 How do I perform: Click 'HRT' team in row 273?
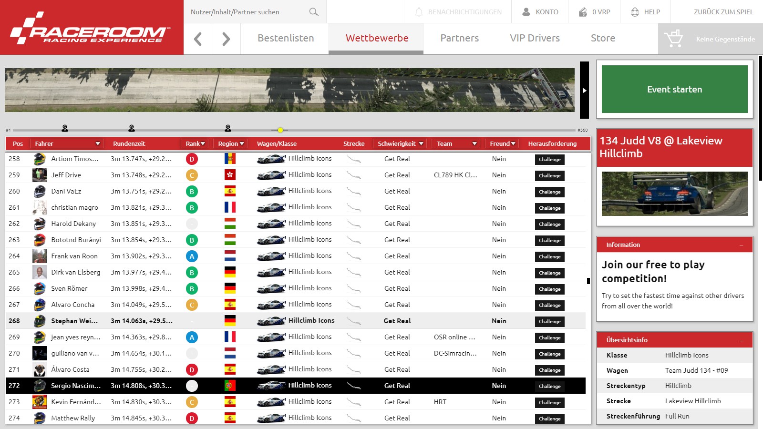[440, 402]
